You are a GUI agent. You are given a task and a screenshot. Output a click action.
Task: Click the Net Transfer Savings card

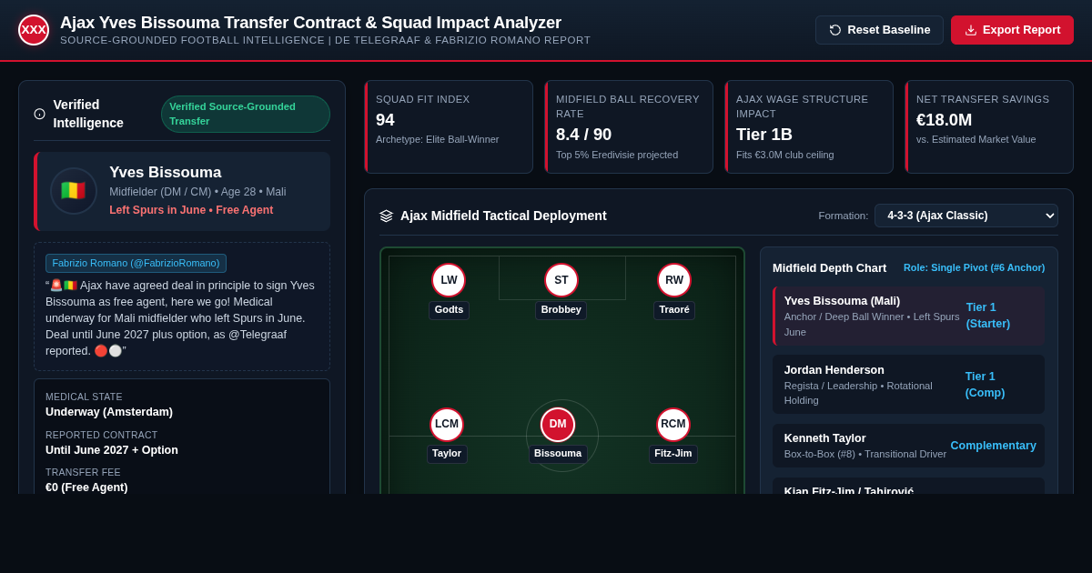click(989, 127)
